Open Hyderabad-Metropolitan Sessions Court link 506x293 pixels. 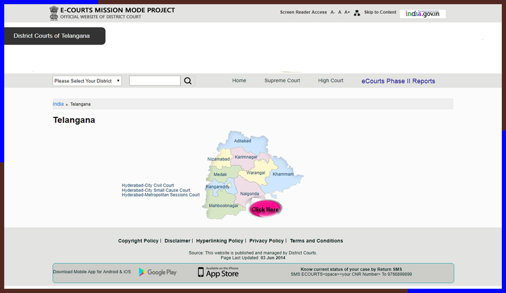point(161,195)
